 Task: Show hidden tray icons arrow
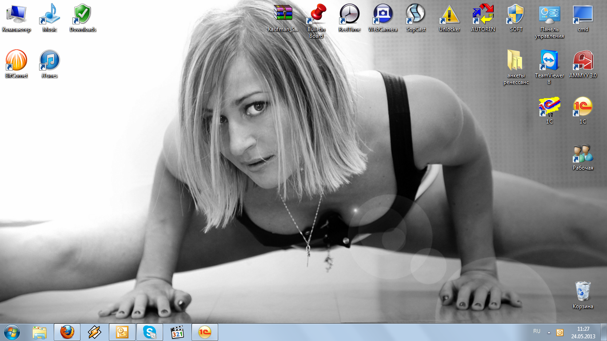549,332
